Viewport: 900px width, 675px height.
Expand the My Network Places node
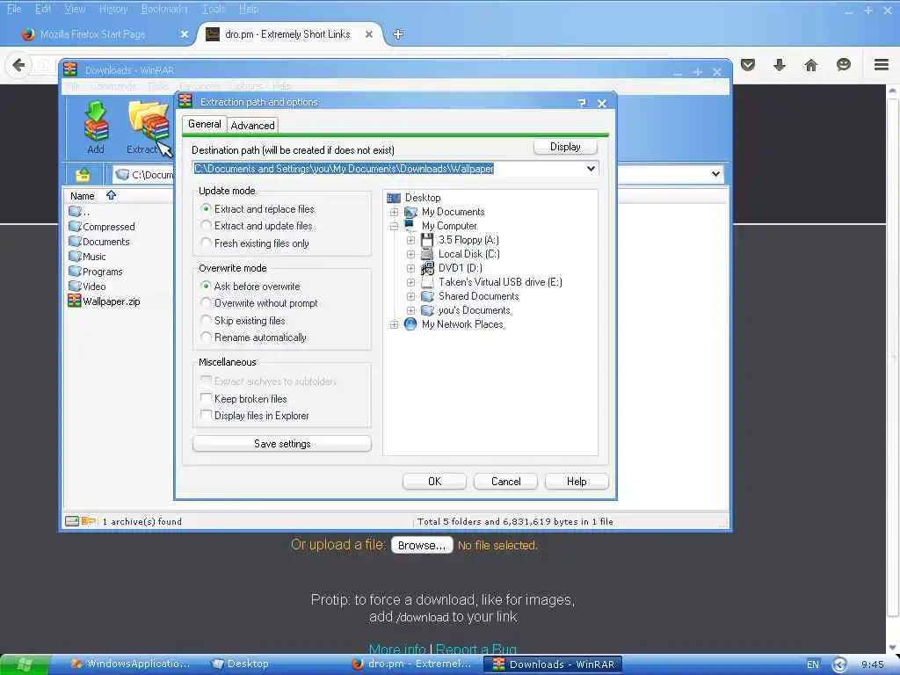(x=394, y=324)
